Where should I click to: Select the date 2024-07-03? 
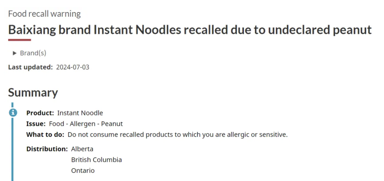73,67
